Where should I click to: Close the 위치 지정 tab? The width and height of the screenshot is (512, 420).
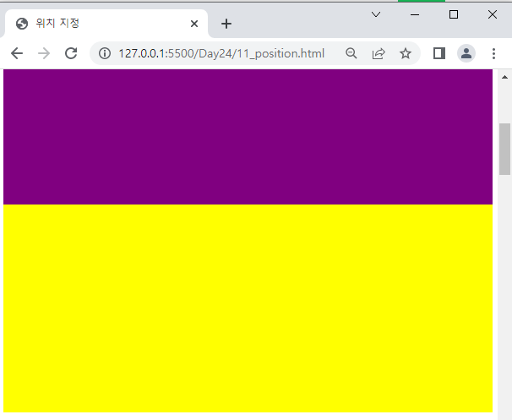tap(194, 24)
